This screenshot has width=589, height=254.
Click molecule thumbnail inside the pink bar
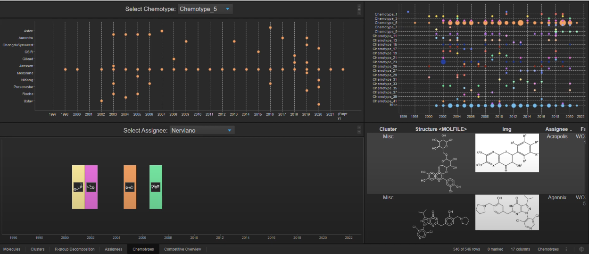click(91, 187)
